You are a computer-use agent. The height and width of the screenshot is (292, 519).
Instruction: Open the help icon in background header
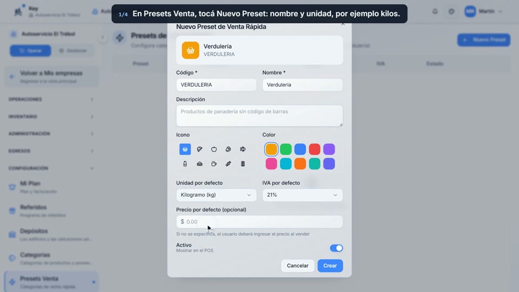[451, 11]
